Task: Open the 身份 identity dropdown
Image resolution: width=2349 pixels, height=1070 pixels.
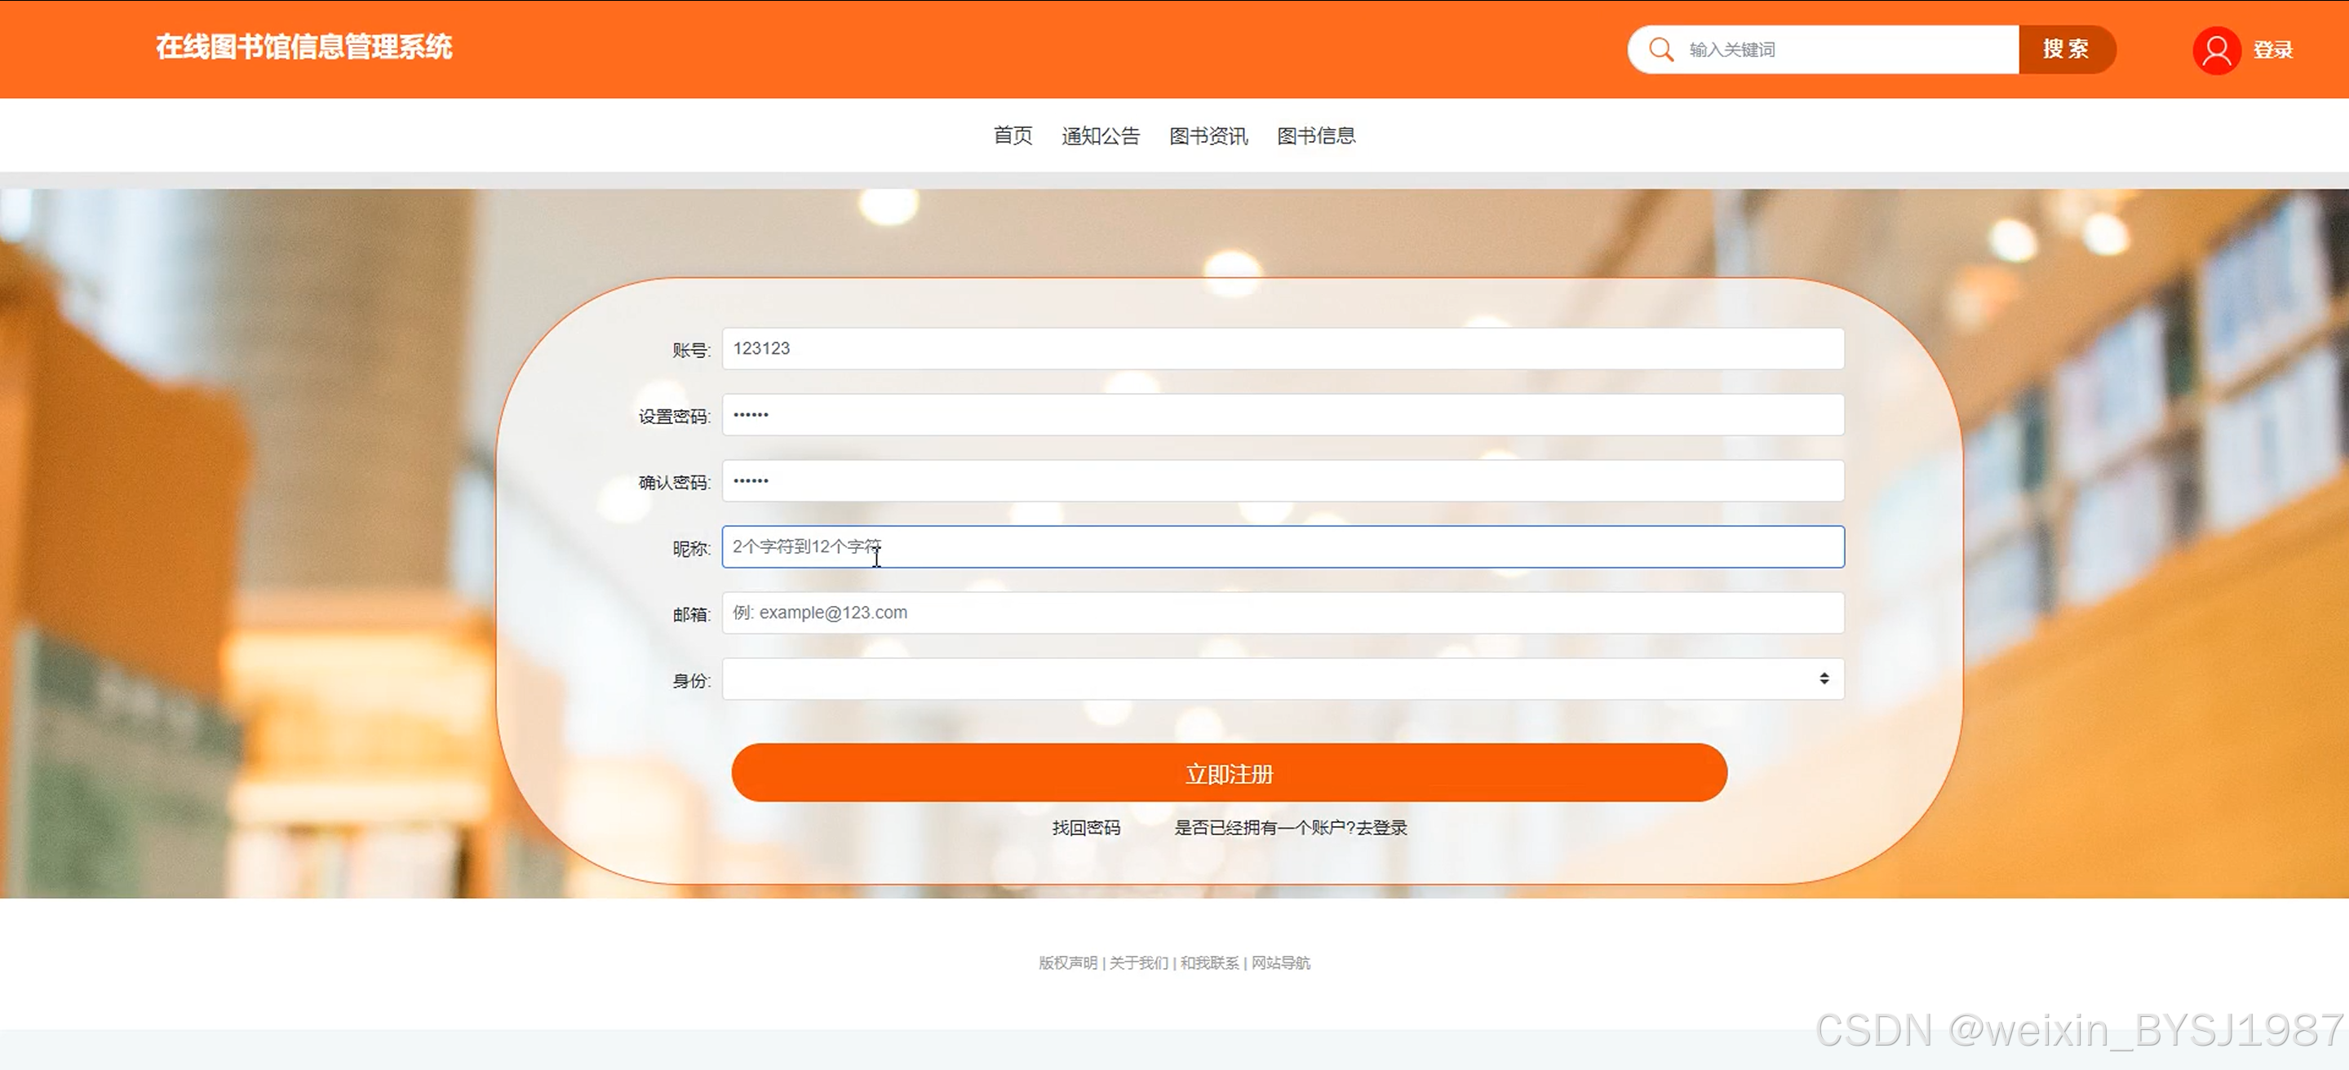Action: 1283,679
